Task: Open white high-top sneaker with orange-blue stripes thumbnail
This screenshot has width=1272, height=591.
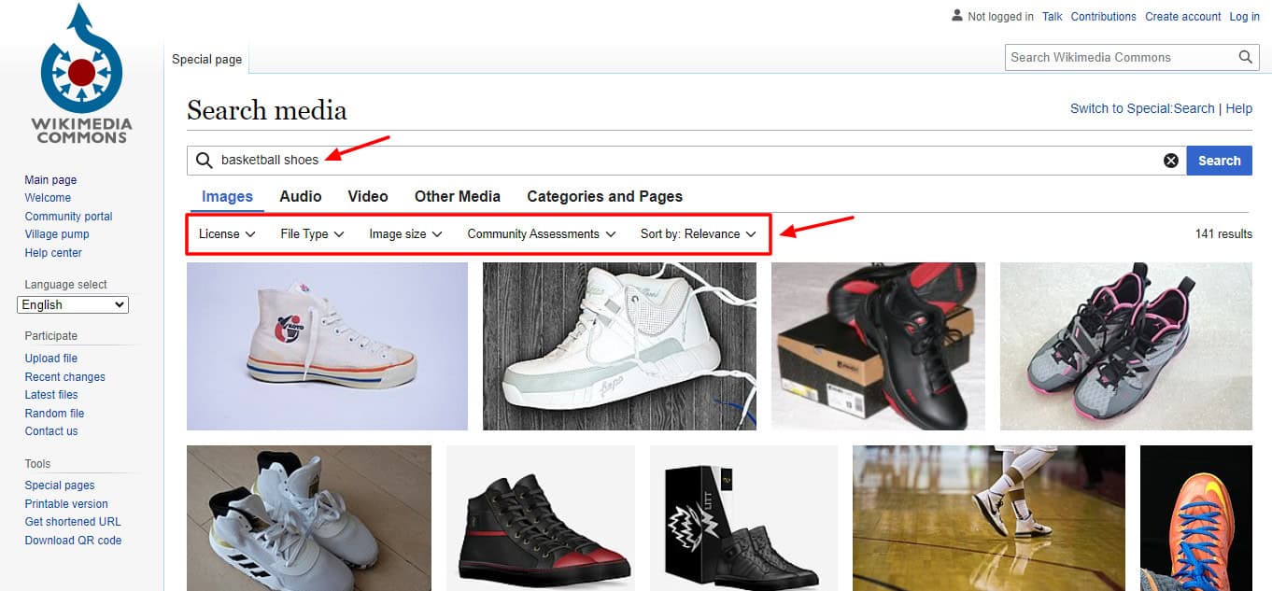Action: 327,346
